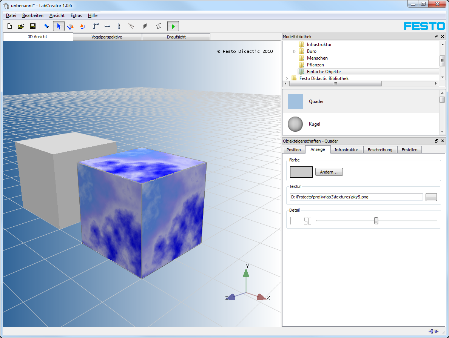
Task: Select the corner ruler measurement tool
Action: [x=96, y=26]
